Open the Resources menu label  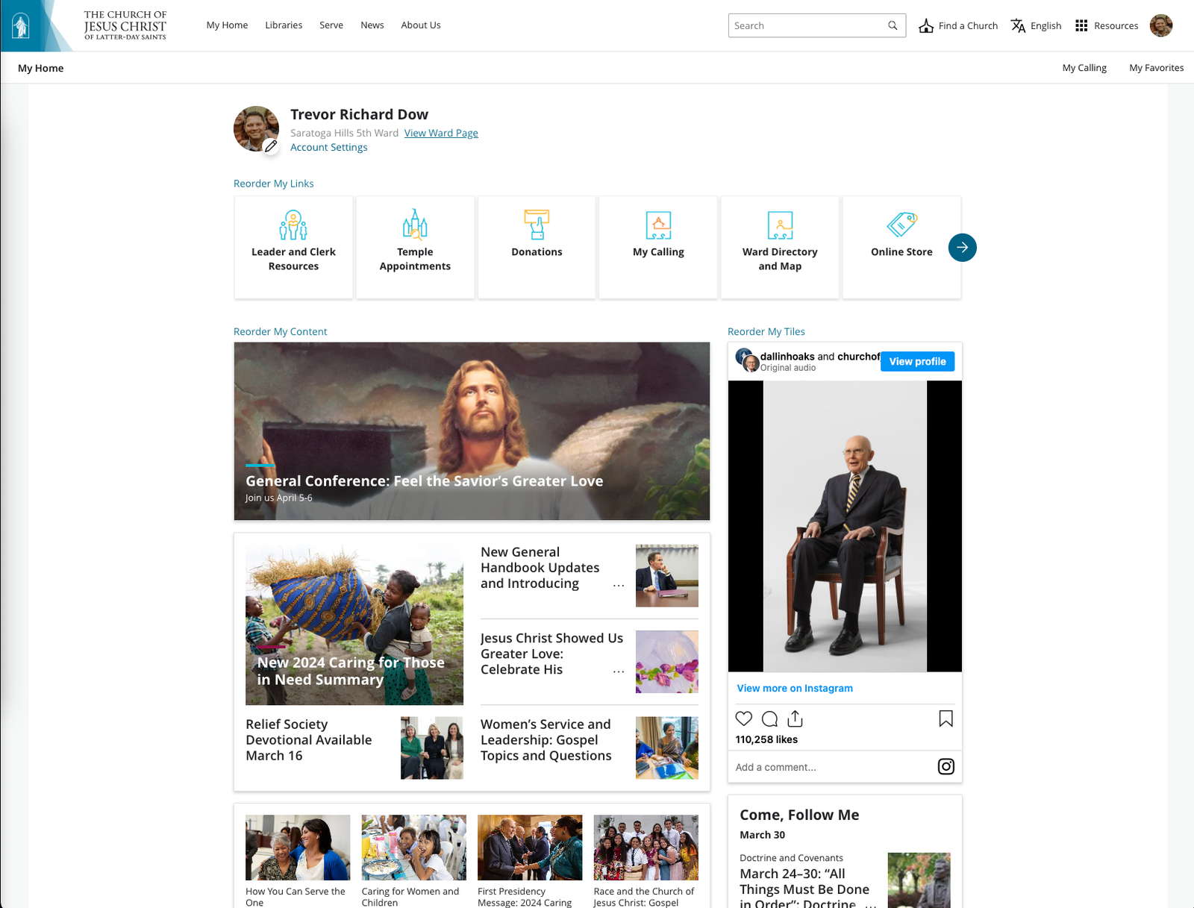(1116, 25)
